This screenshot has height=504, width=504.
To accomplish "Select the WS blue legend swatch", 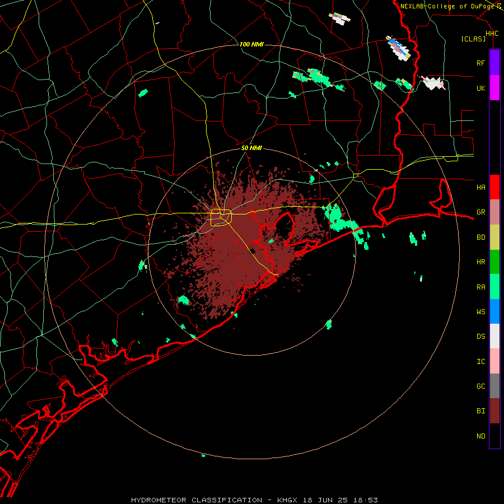I will tap(494, 311).
